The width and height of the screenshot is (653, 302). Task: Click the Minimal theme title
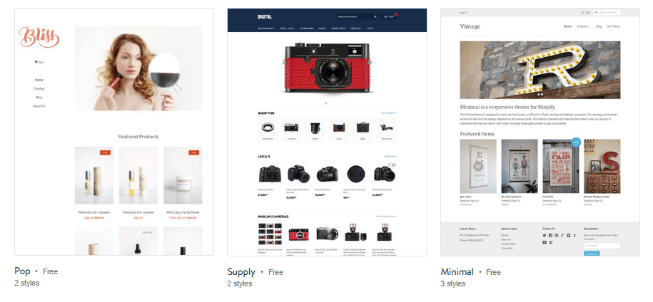[457, 272]
